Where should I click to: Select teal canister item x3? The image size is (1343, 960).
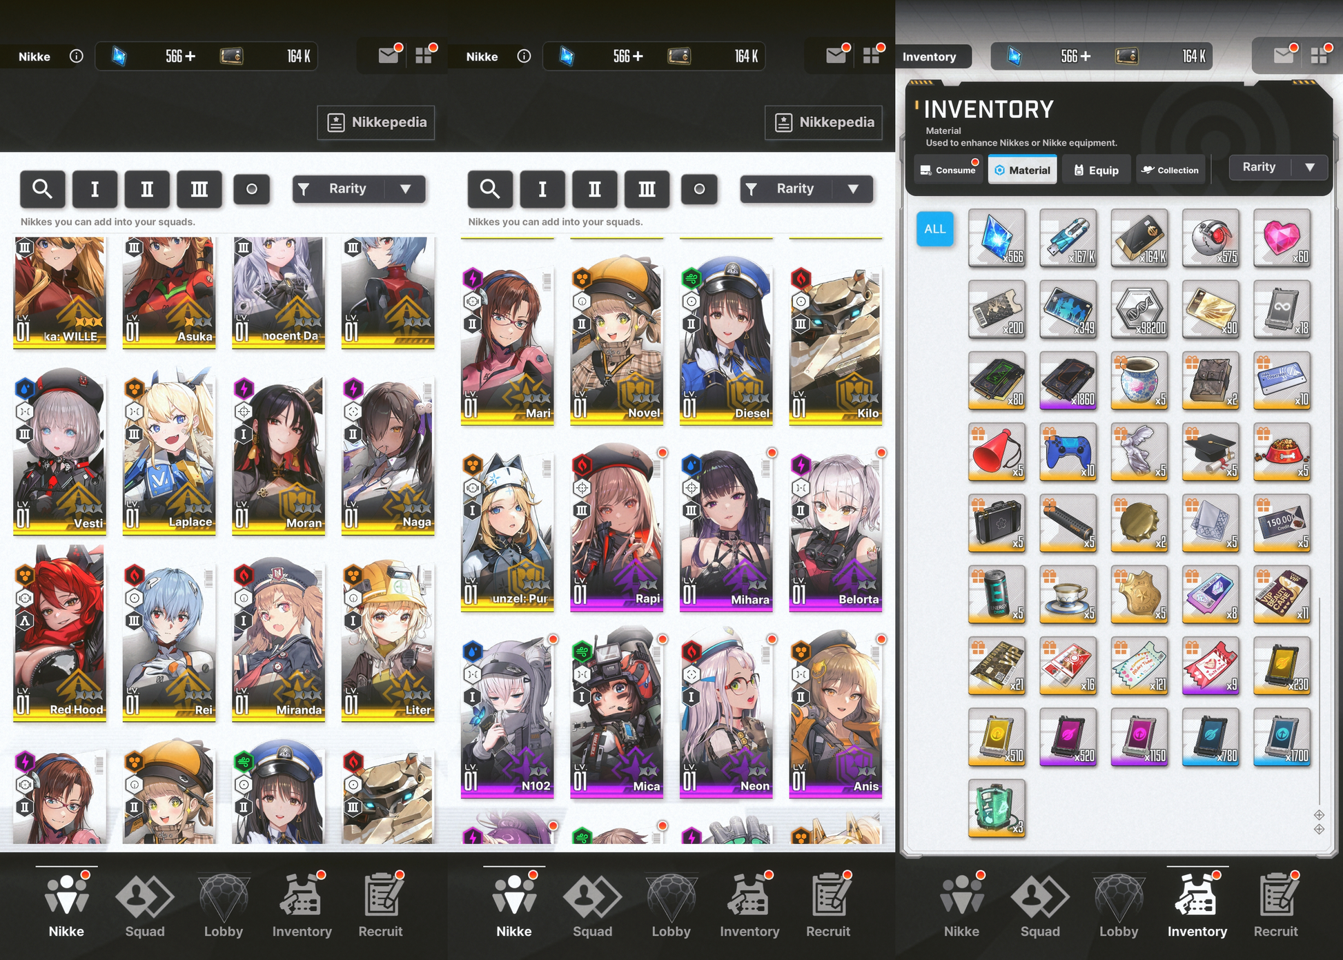(x=997, y=808)
